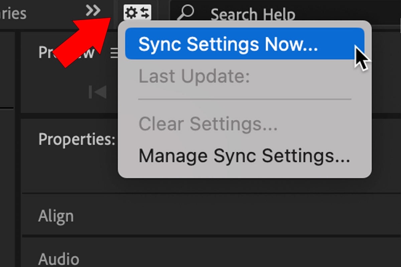Select Manage Sync Settings... menu entry
The height and width of the screenshot is (267, 401).
pyautogui.click(x=244, y=156)
